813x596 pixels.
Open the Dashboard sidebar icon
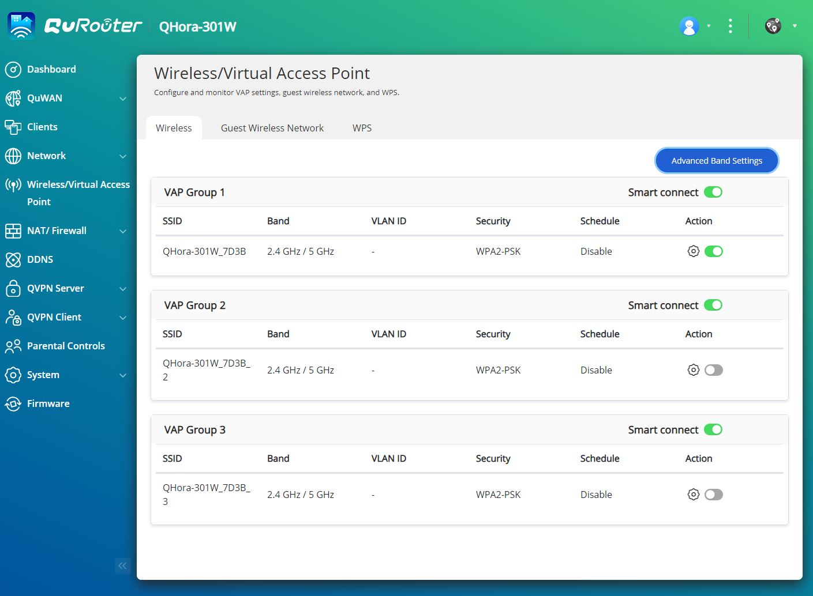tap(13, 69)
